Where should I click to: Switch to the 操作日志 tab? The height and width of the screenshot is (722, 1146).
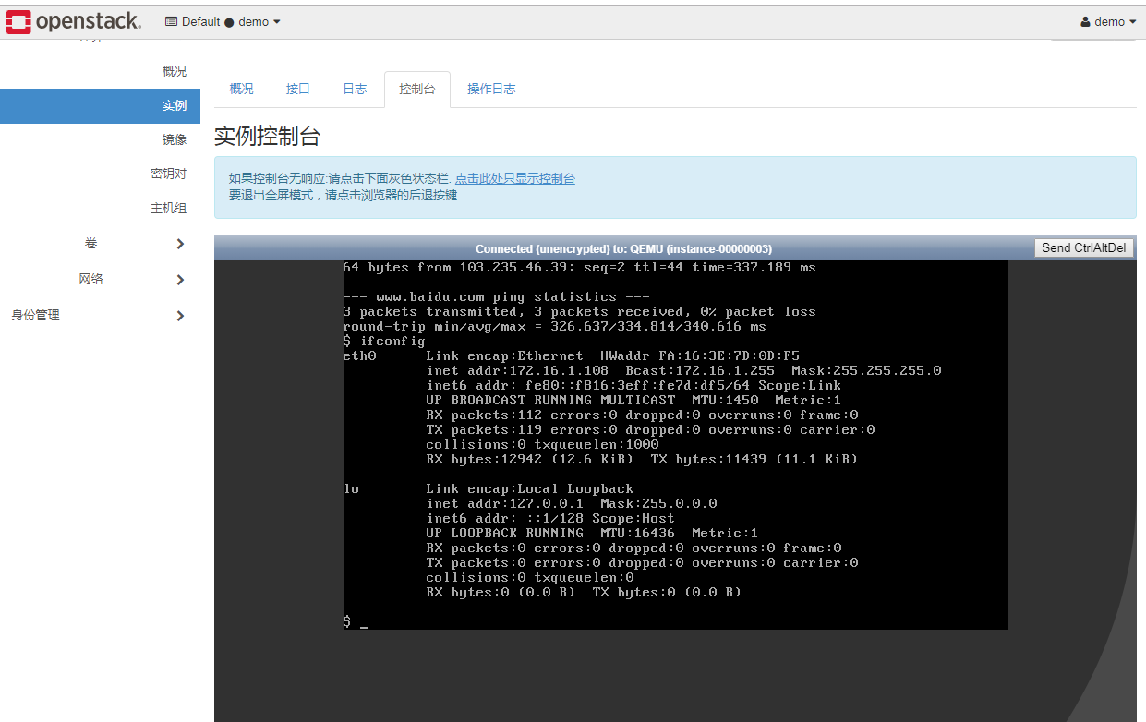click(491, 89)
